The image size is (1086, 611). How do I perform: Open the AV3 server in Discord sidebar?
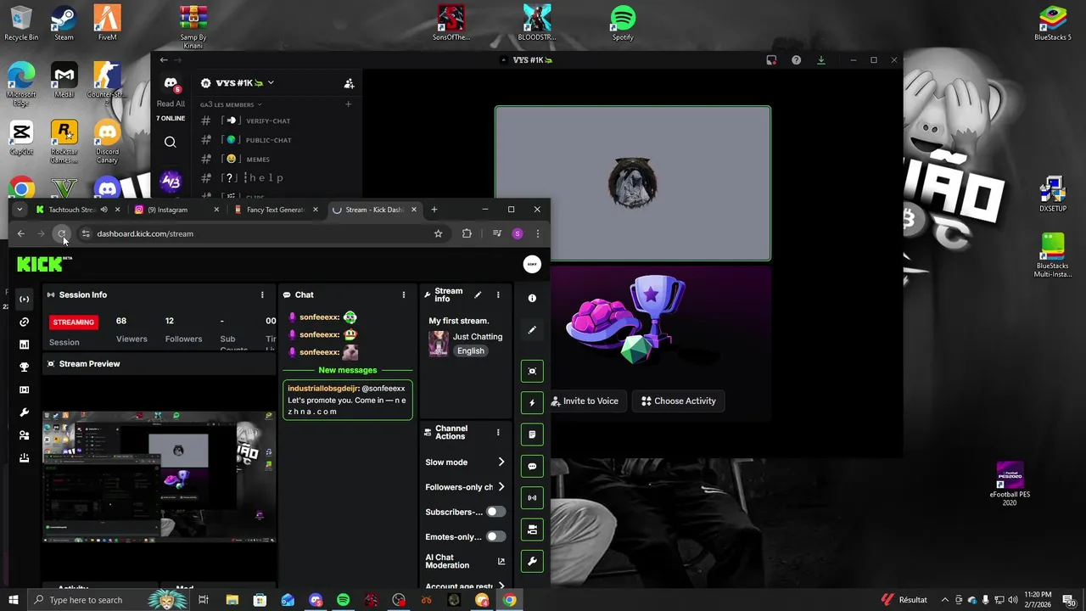[x=171, y=182]
